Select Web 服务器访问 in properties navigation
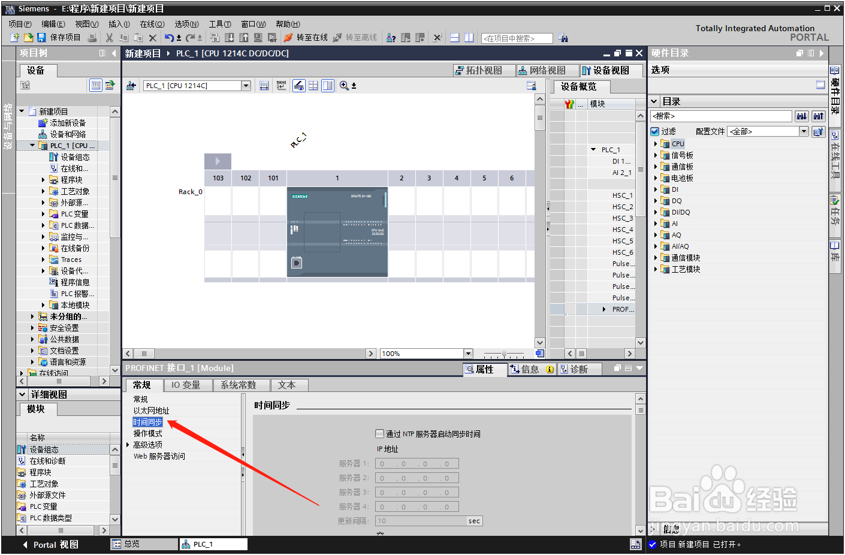The image size is (845, 555). (x=159, y=456)
